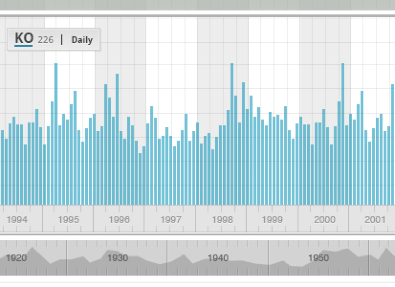
Task: Jump to 1930 in the overview navigator
Action: click(117, 258)
